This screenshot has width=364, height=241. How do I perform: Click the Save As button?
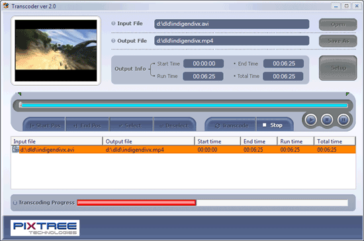(338, 41)
